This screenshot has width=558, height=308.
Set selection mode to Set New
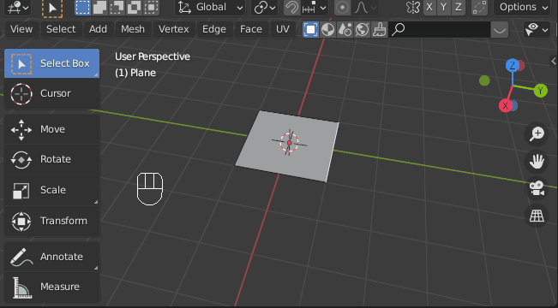(82, 7)
